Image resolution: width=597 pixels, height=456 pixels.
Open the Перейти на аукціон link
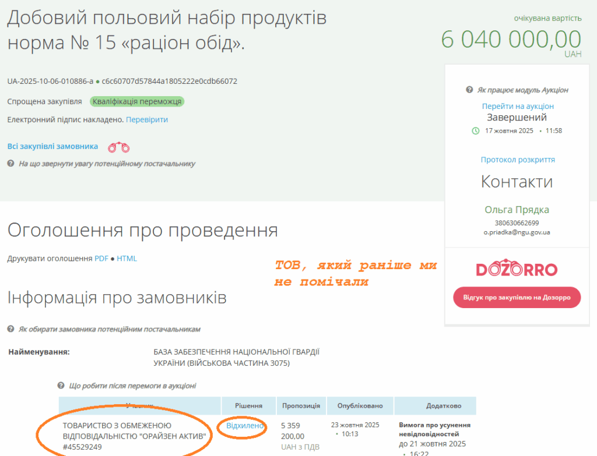[x=518, y=106]
